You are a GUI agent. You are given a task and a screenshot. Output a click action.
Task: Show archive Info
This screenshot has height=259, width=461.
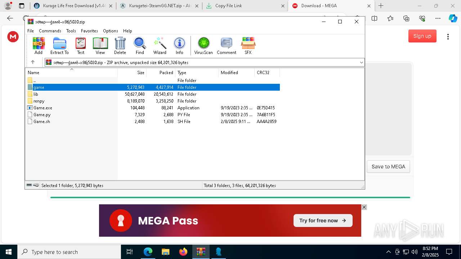[179, 46]
